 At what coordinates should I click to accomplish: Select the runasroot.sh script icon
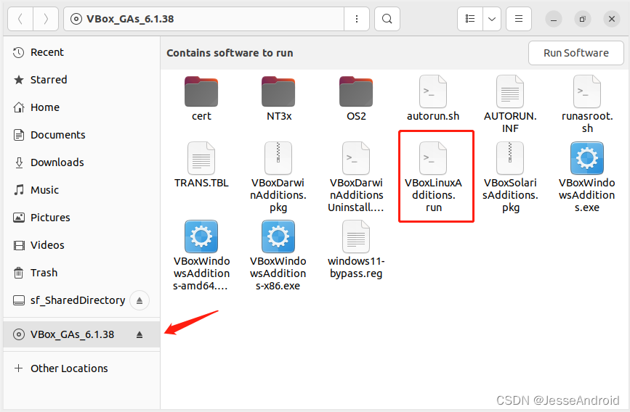coord(587,91)
